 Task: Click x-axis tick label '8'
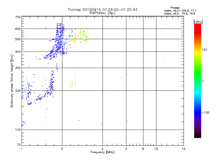143,149
